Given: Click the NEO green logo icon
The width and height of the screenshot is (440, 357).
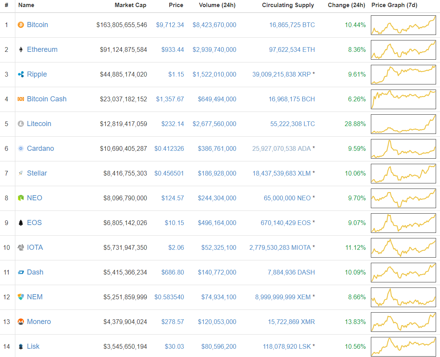Looking at the screenshot, I should point(21,198).
